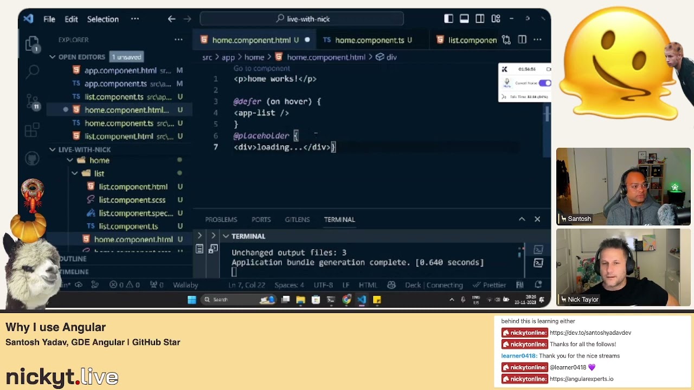Maximize panel size with chevron up
The height and width of the screenshot is (390, 694).
pos(522,219)
